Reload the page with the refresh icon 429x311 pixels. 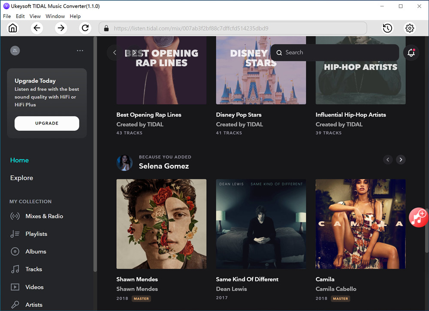pos(85,28)
